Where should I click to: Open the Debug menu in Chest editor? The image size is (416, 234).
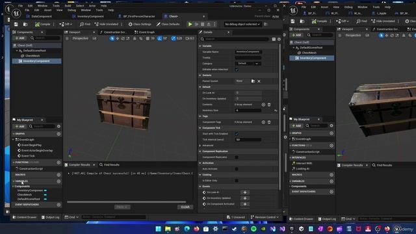(71, 10)
